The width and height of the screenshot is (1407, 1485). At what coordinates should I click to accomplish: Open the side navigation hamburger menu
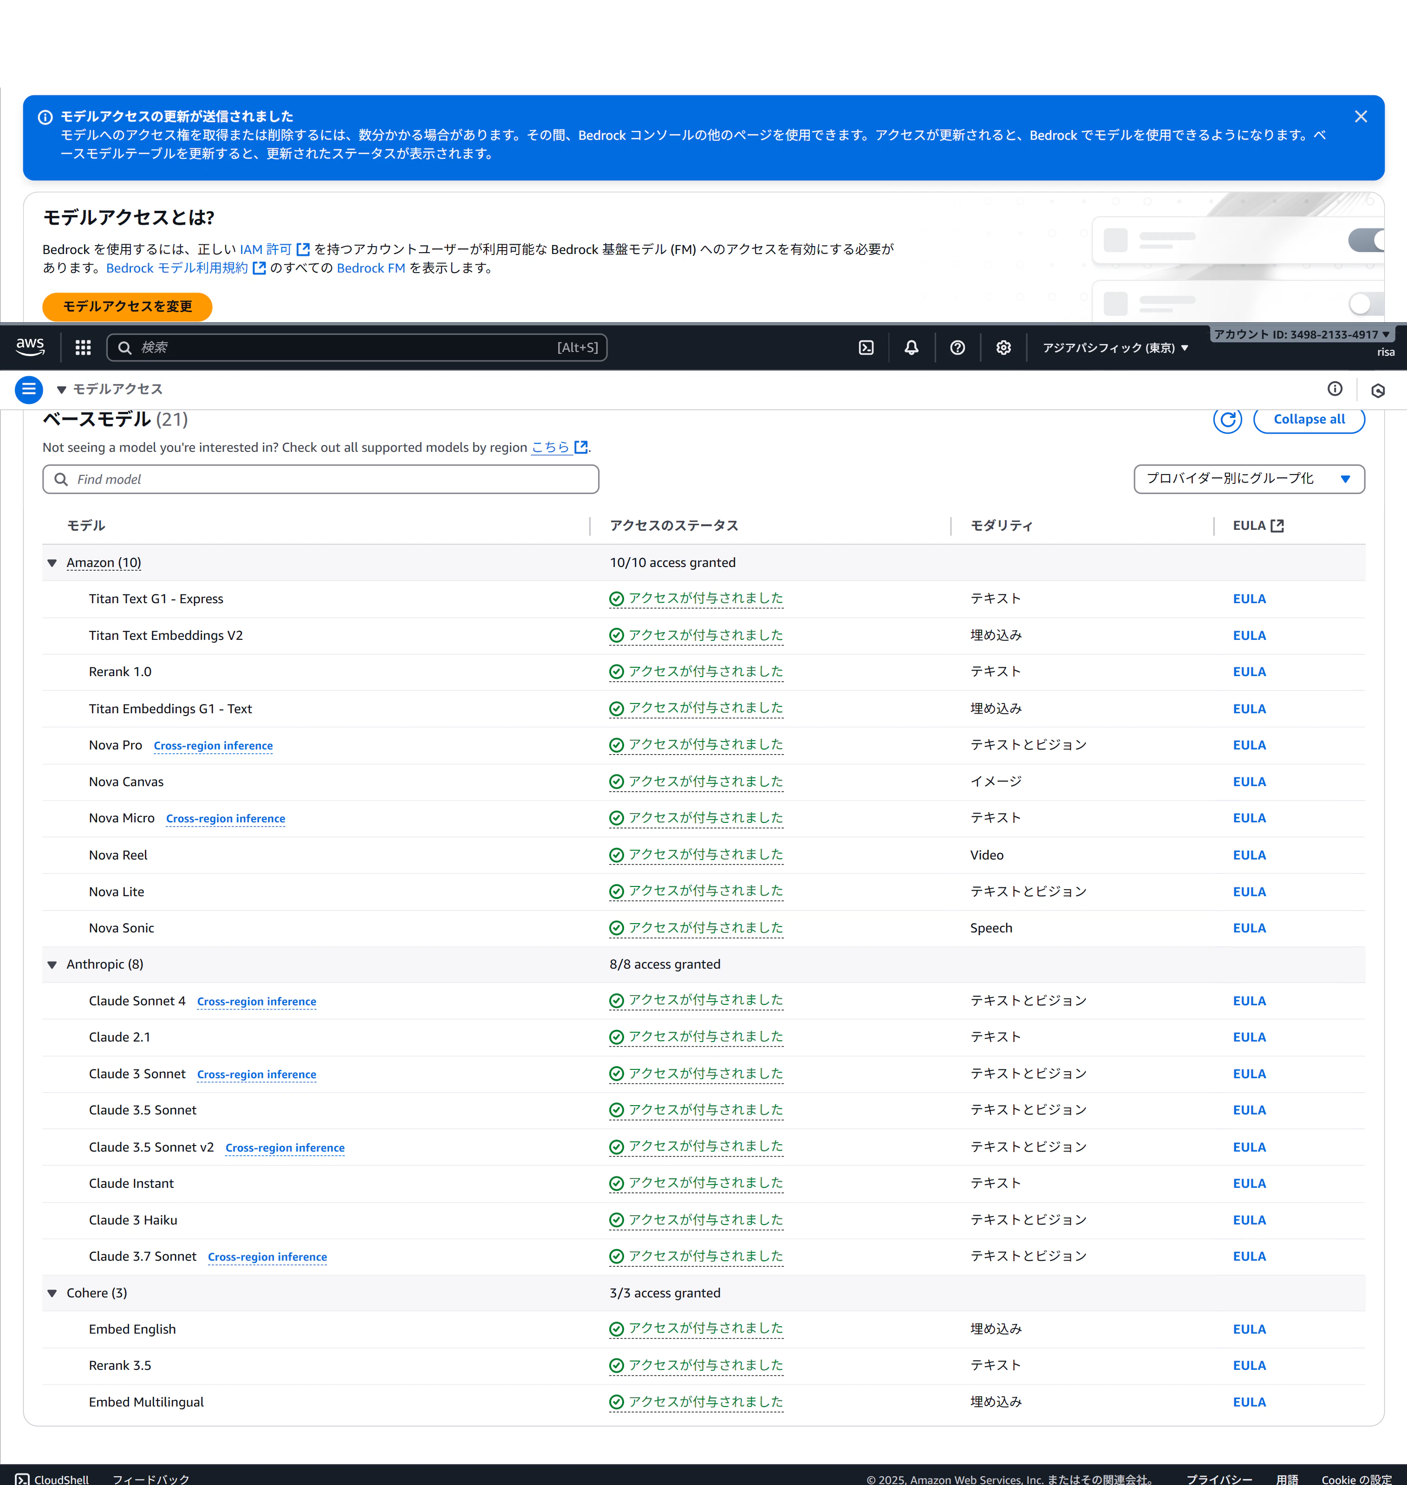[x=28, y=389]
